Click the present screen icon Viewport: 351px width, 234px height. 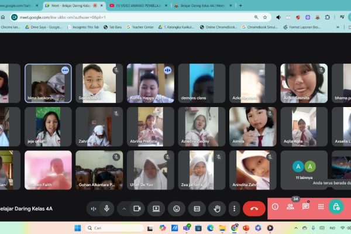tap(156, 208)
